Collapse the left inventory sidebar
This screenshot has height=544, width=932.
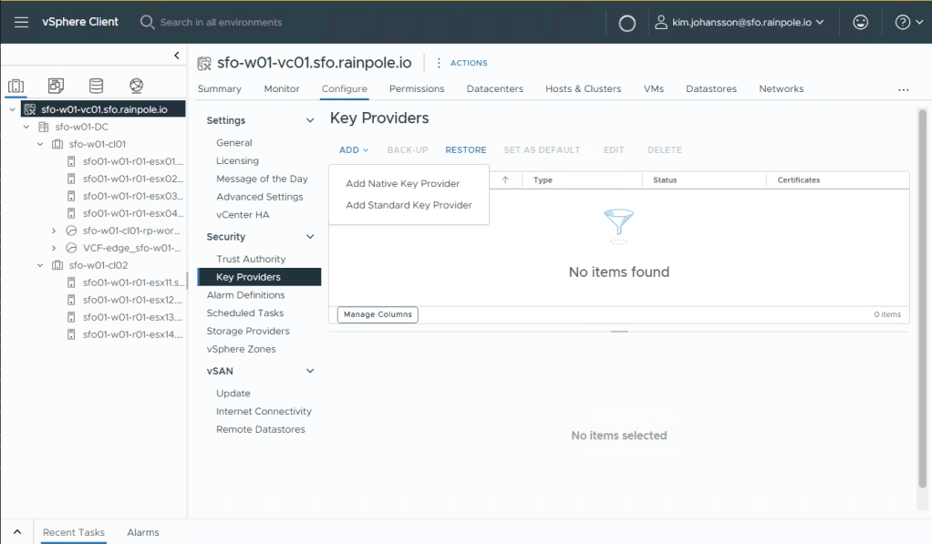coord(177,56)
